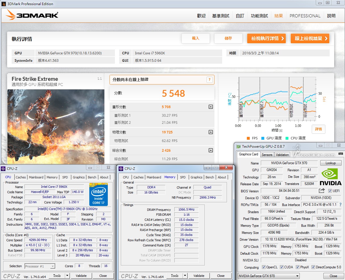Open the GPU selection dropdown in GPU-Z
Screen dimensions: 345x280
(269, 276)
